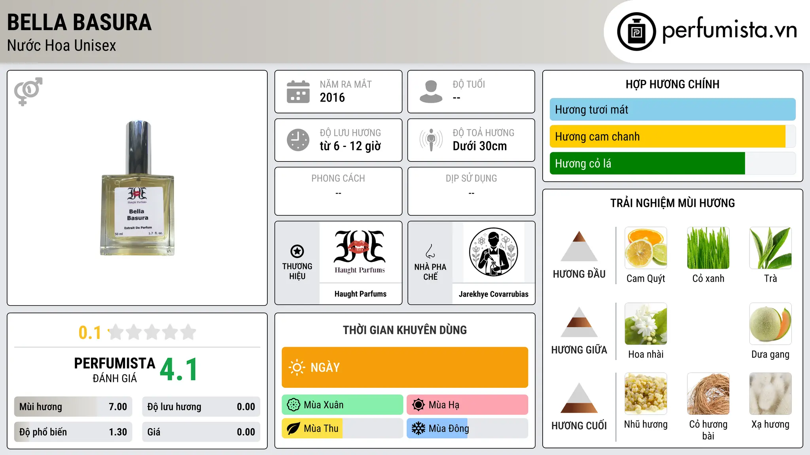Select the Cam Quýt note image
The height and width of the screenshot is (455, 810).
coord(646,248)
